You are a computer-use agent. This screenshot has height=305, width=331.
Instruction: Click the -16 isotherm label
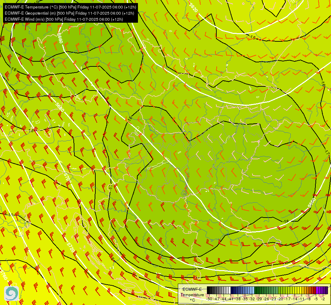[x=323, y=84]
